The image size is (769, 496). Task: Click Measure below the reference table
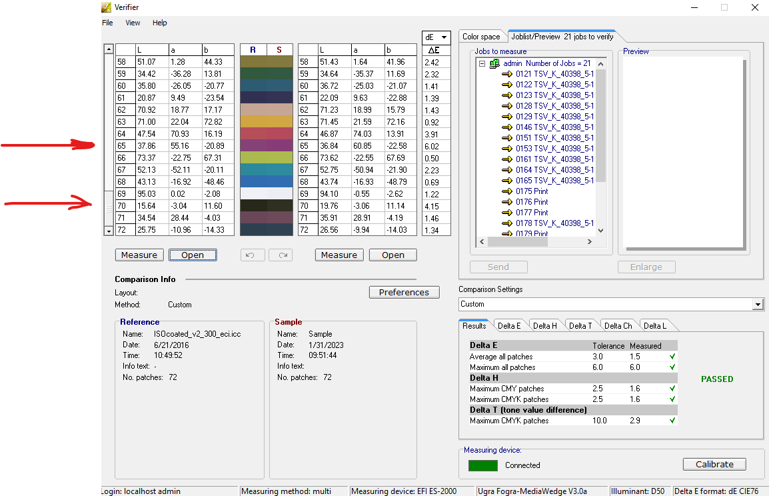click(139, 255)
